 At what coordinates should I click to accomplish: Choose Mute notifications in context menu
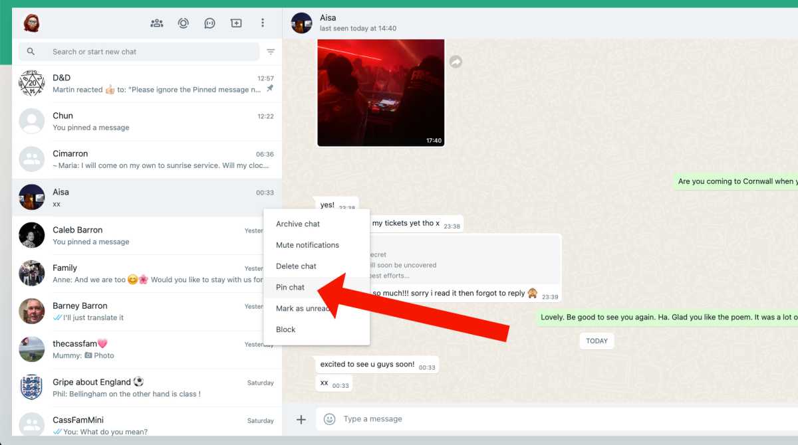tap(317, 245)
